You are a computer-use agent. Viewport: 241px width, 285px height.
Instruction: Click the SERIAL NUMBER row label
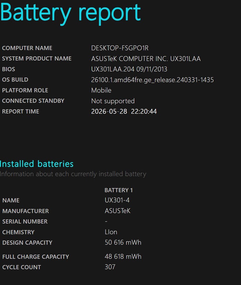point(25,222)
